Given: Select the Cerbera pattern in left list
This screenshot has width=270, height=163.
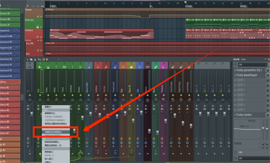Looking at the screenshot, I should (x=10, y=82).
